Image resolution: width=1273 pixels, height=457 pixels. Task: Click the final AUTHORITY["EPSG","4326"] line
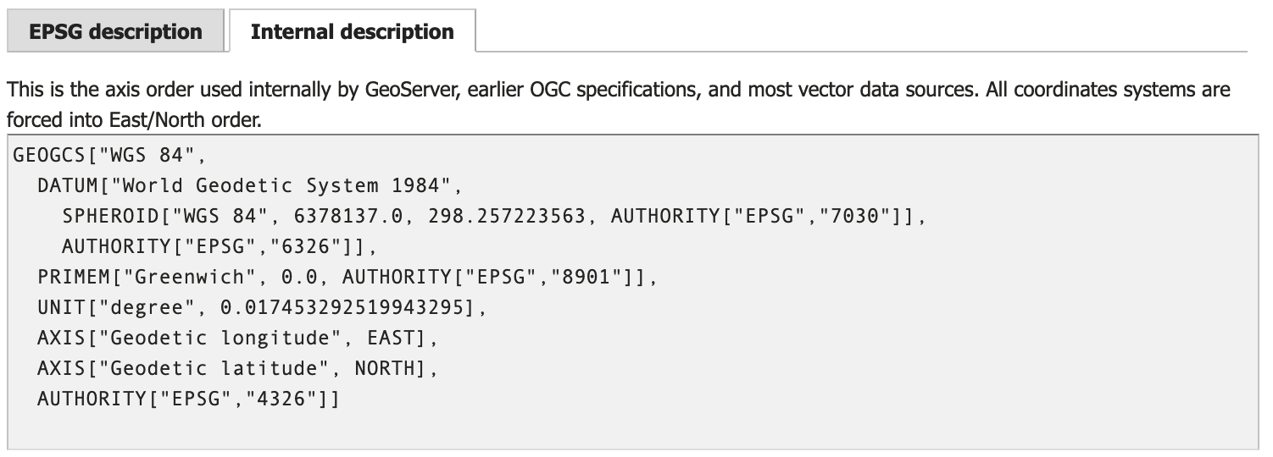point(187,399)
